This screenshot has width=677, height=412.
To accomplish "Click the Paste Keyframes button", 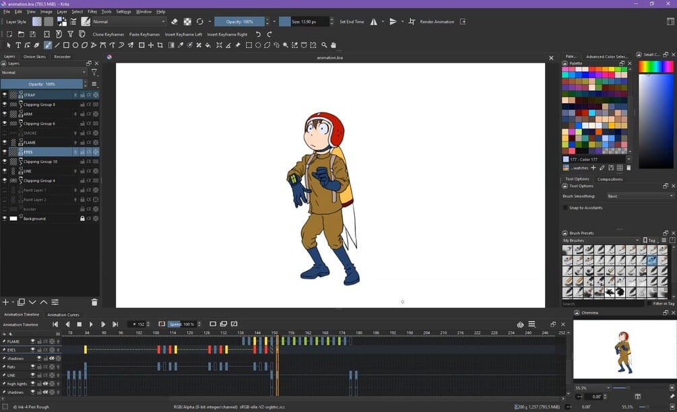I will coord(144,34).
